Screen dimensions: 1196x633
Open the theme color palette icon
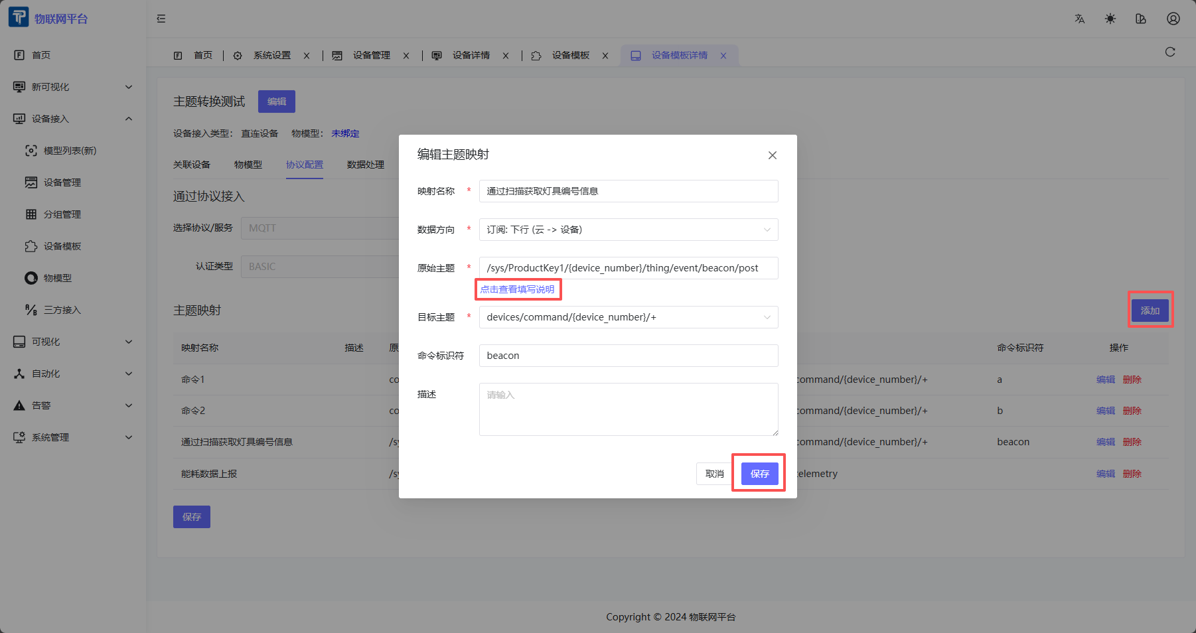tap(1141, 19)
